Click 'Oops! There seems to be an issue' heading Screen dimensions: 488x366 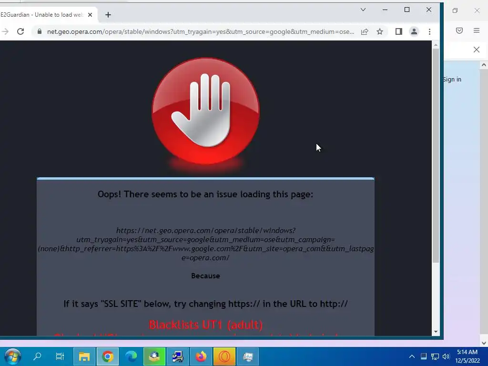click(x=205, y=194)
